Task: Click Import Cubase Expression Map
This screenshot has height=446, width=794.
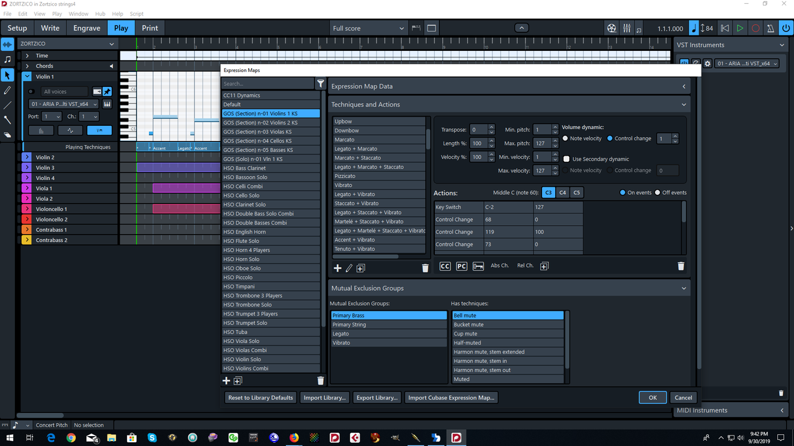Action: point(451,398)
